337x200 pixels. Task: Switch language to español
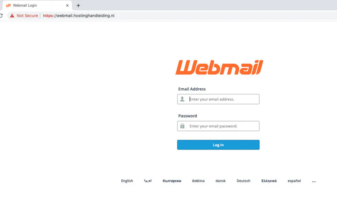tap(294, 181)
